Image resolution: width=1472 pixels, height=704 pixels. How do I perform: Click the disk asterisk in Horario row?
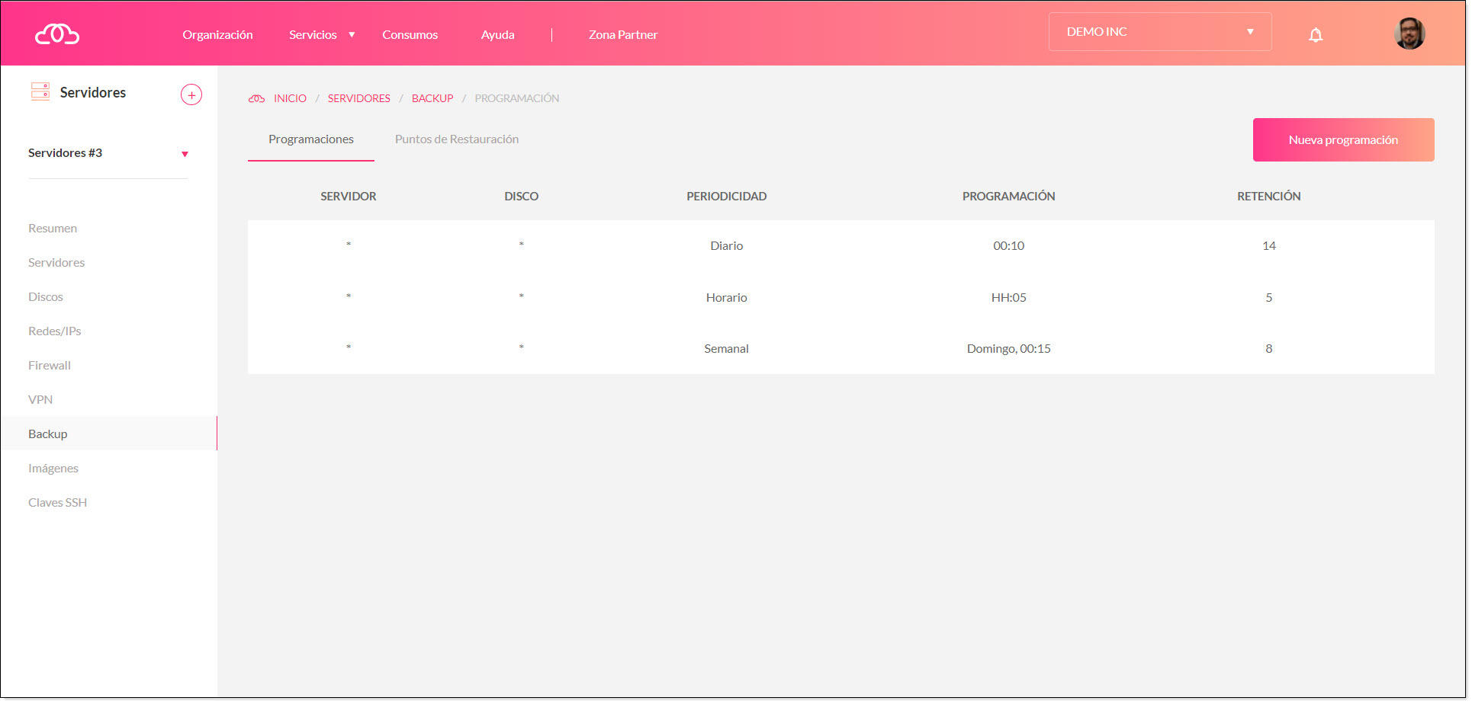coord(522,296)
